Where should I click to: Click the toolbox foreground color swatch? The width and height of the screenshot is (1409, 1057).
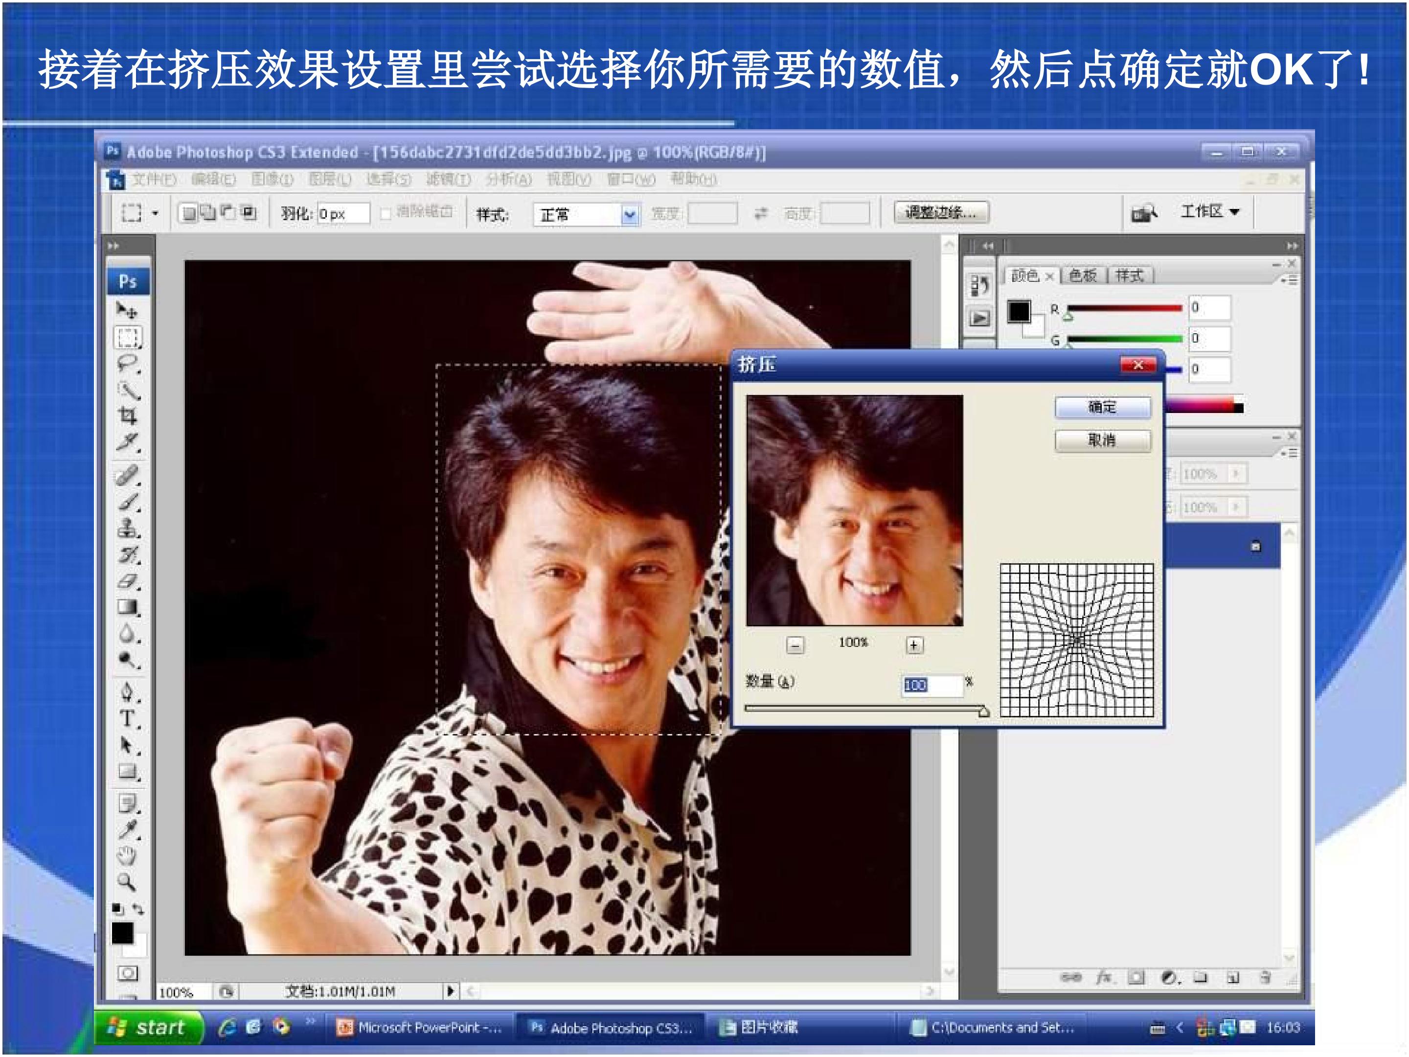[122, 933]
